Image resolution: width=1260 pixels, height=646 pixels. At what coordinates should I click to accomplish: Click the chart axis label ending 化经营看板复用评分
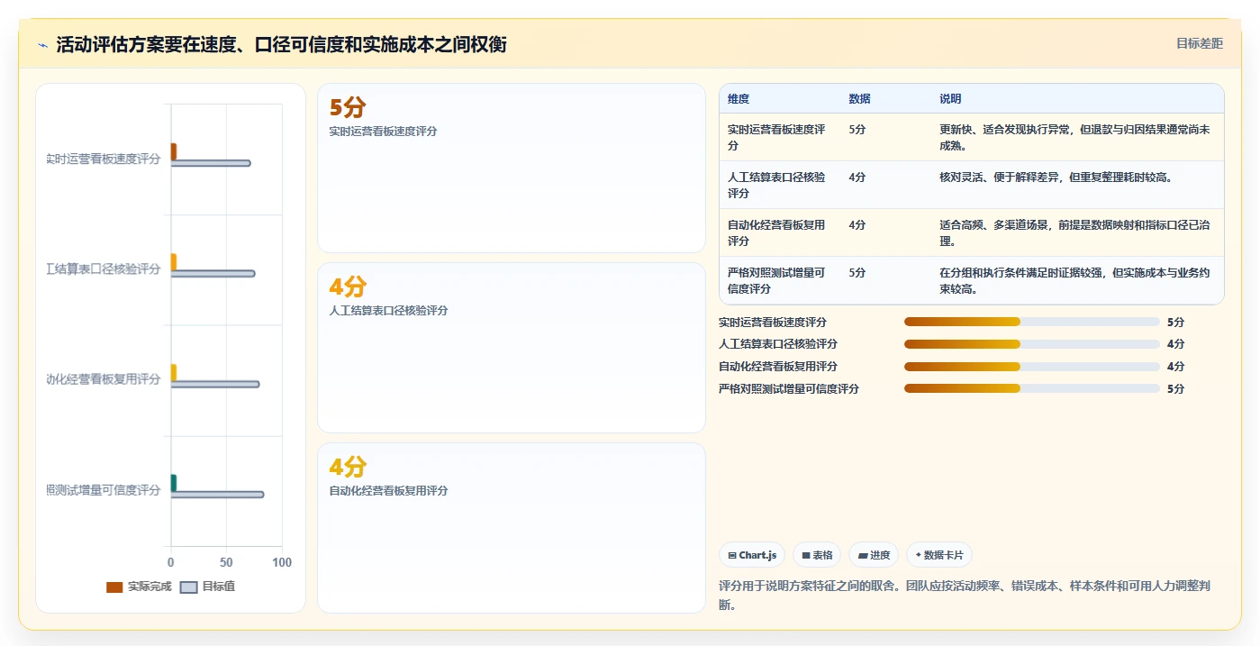point(104,379)
